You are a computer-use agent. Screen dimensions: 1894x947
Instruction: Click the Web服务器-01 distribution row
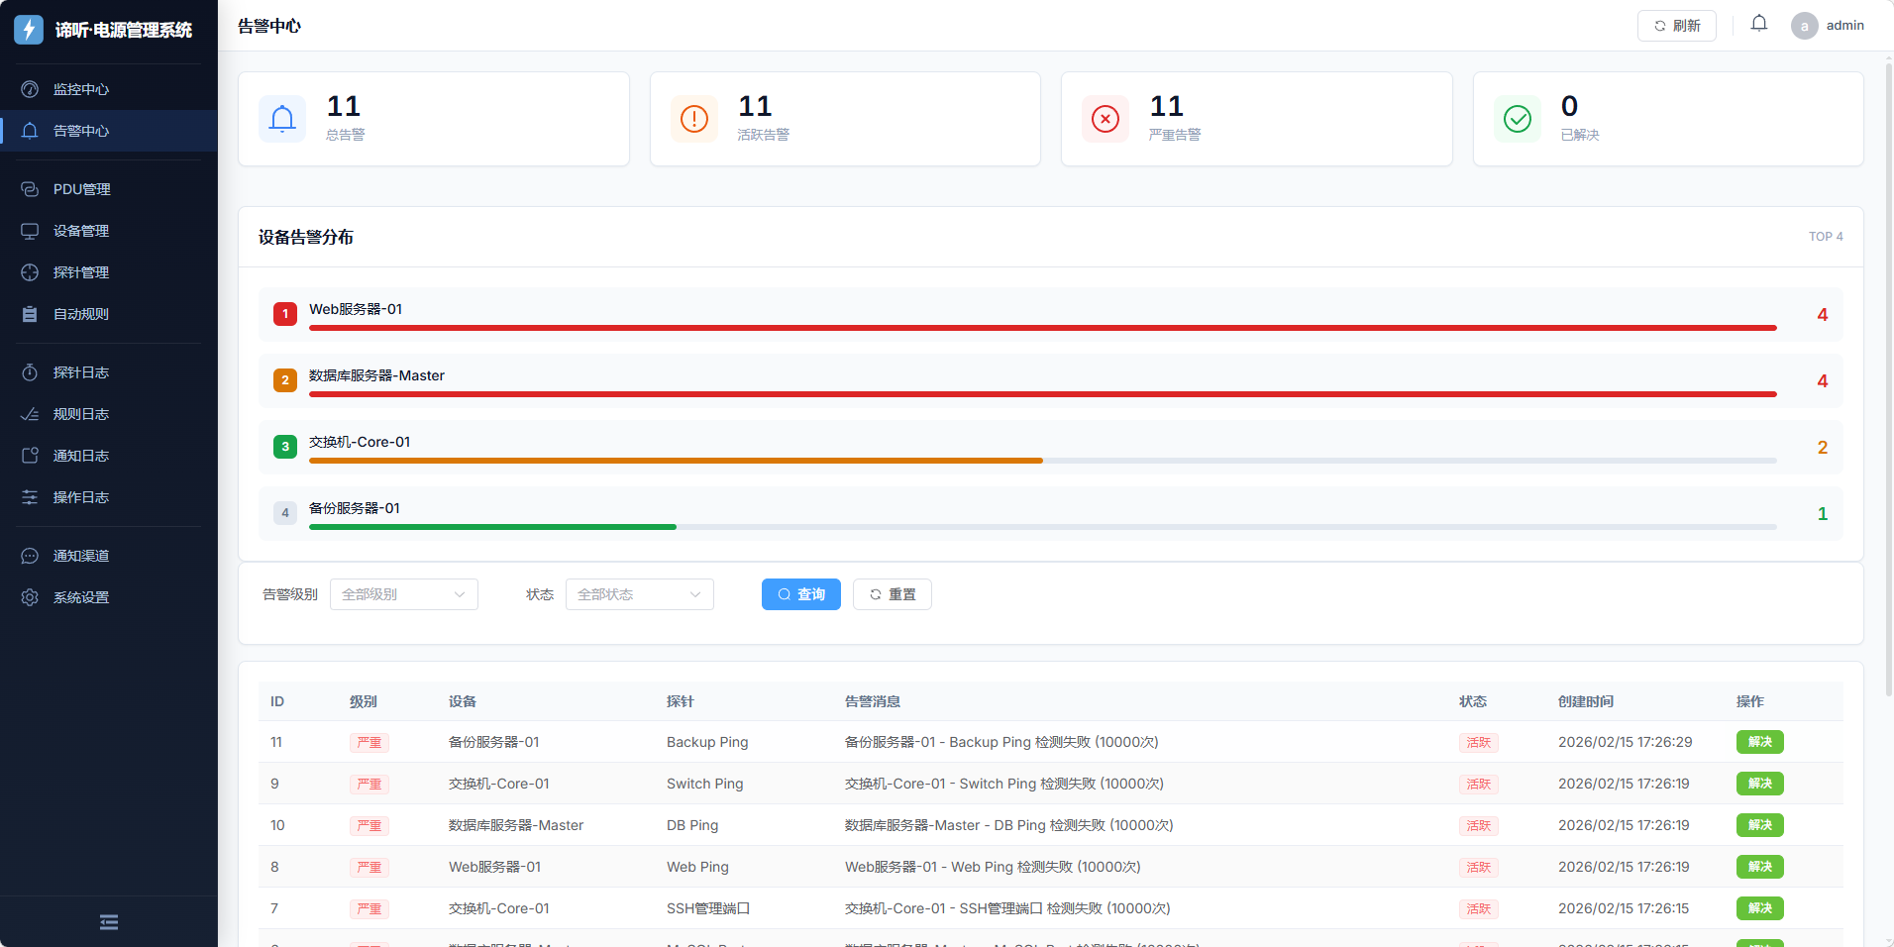coord(1050,314)
